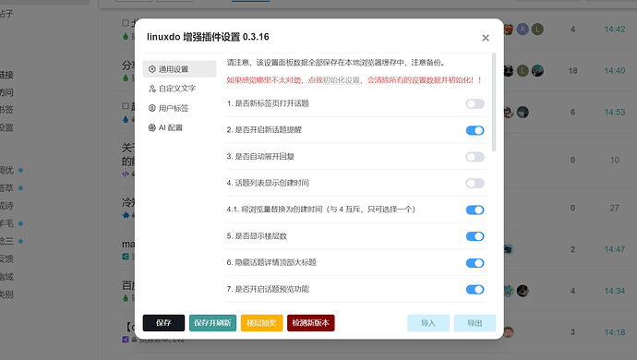The width and height of the screenshot is (637, 360).
Task: Click the hexagon icon beside 通用设置
Action: click(152, 69)
